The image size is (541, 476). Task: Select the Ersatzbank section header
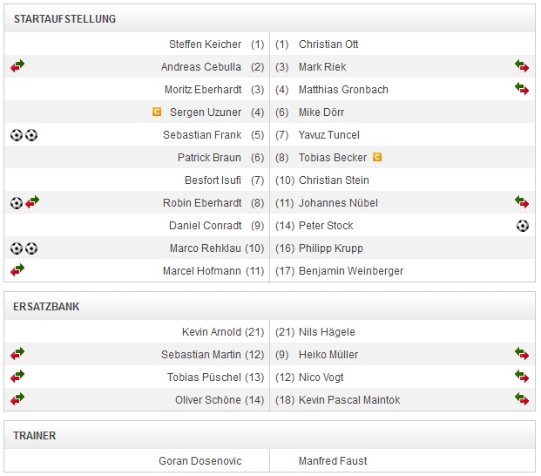47,307
